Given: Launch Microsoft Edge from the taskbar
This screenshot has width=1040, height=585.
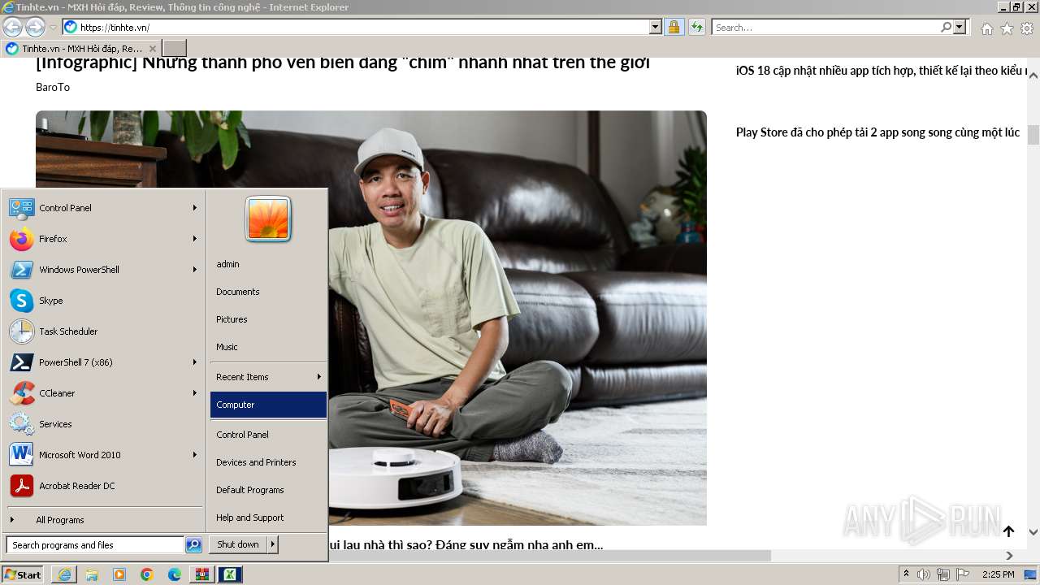Looking at the screenshot, I should (x=175, y=574).
